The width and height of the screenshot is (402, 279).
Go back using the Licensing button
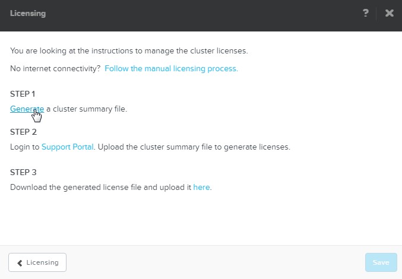click(x=37, y=262)
